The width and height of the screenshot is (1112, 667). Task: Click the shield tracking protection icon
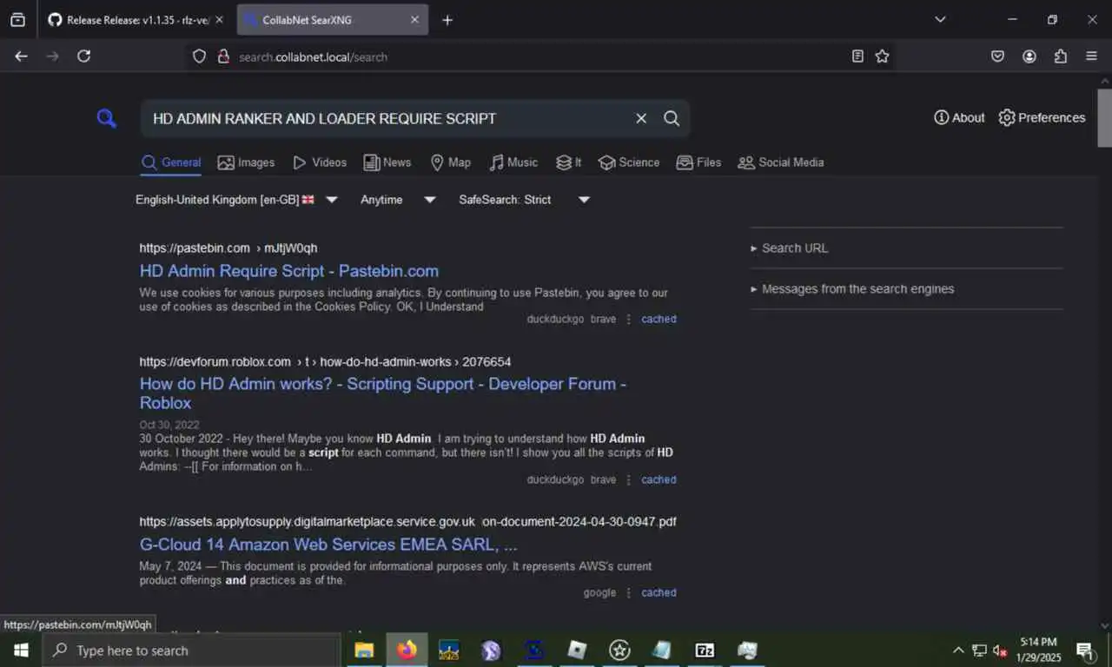(199, 56)
